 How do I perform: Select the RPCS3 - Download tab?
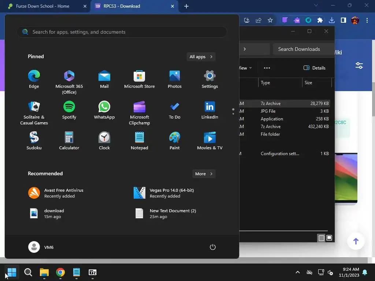[122, 6]
